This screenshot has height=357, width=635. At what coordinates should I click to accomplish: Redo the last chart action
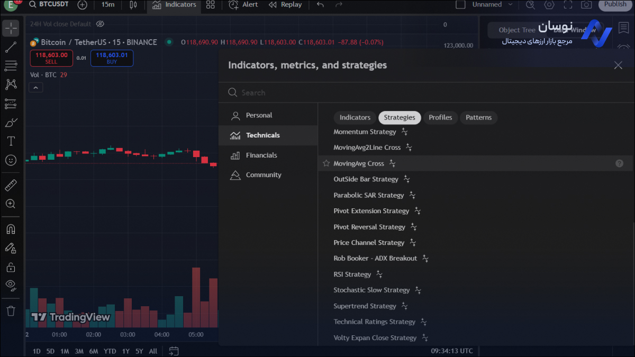pos(338,5)
